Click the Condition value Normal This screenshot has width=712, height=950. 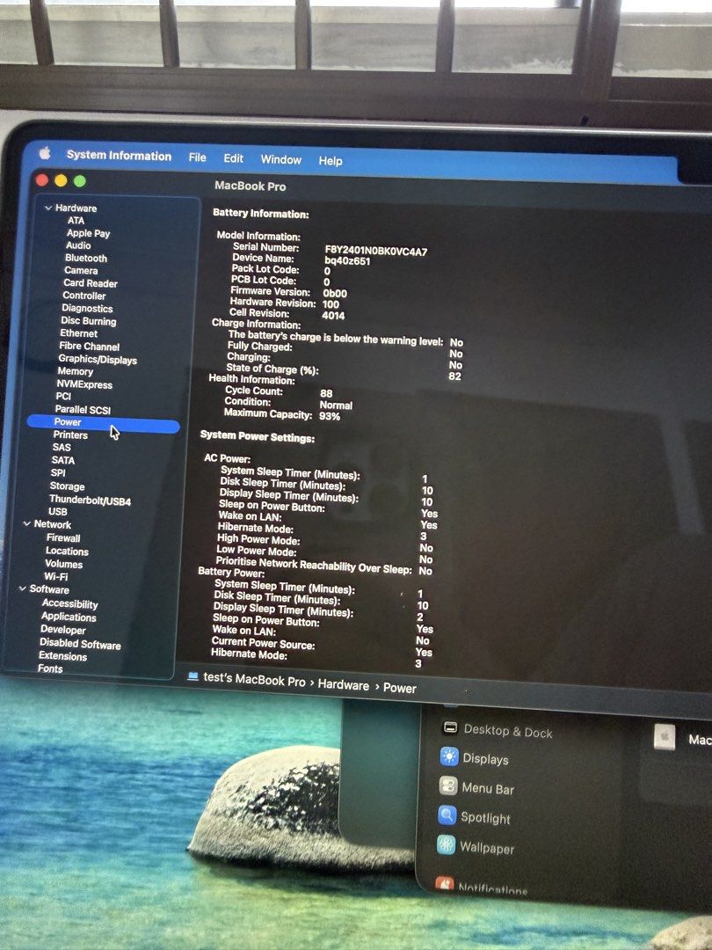(336, 406)
